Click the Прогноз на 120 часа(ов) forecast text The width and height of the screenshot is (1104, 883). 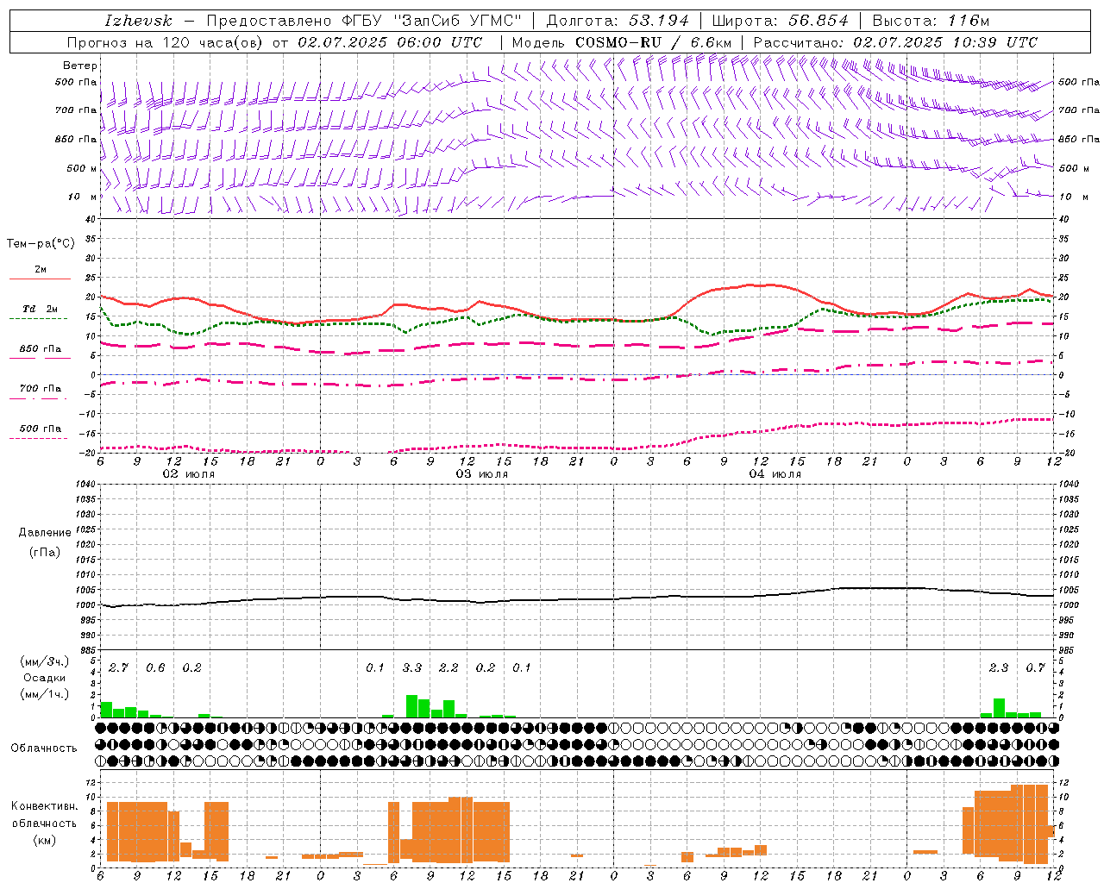(x=166, y=42)
